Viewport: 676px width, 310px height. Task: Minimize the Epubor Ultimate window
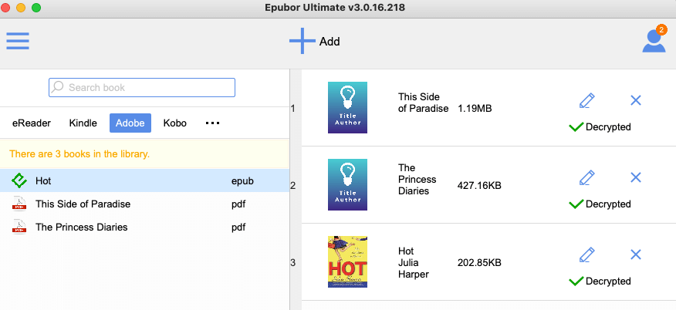(21, 7)
